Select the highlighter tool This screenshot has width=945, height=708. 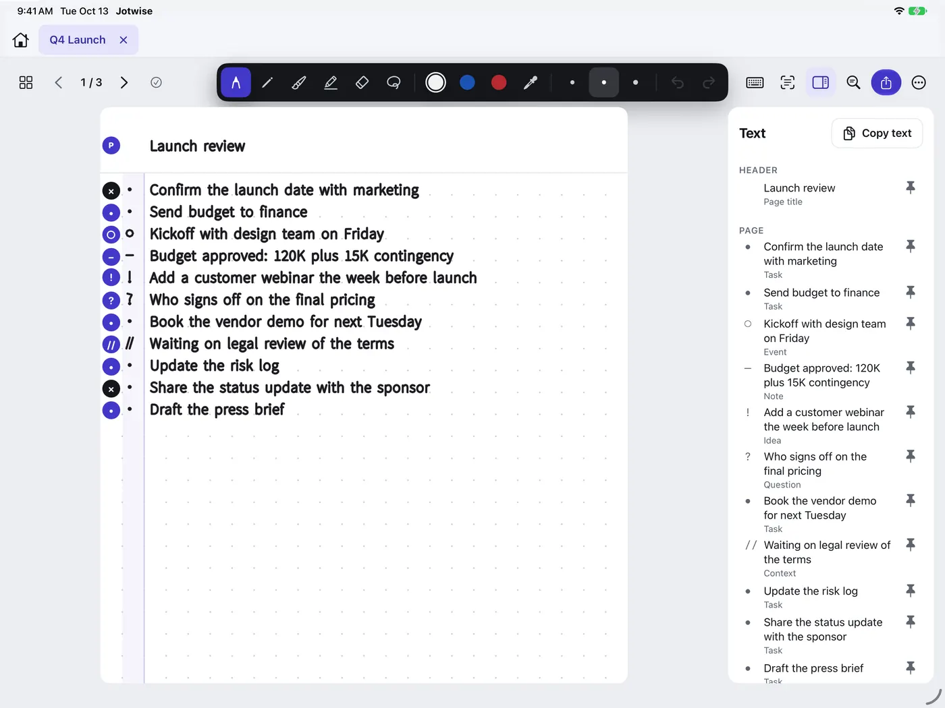click(x=331, y=82)
